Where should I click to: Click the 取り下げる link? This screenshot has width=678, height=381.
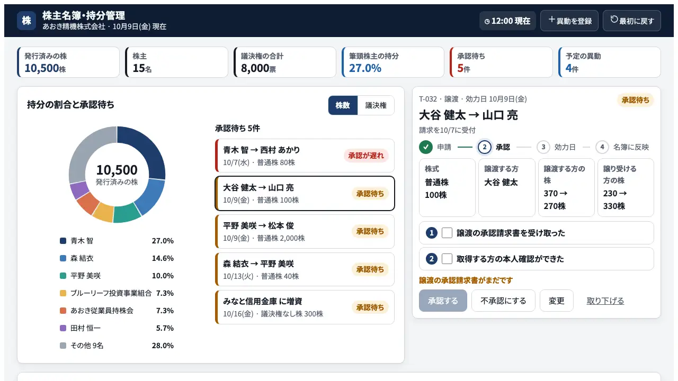[x=605, y=301]
